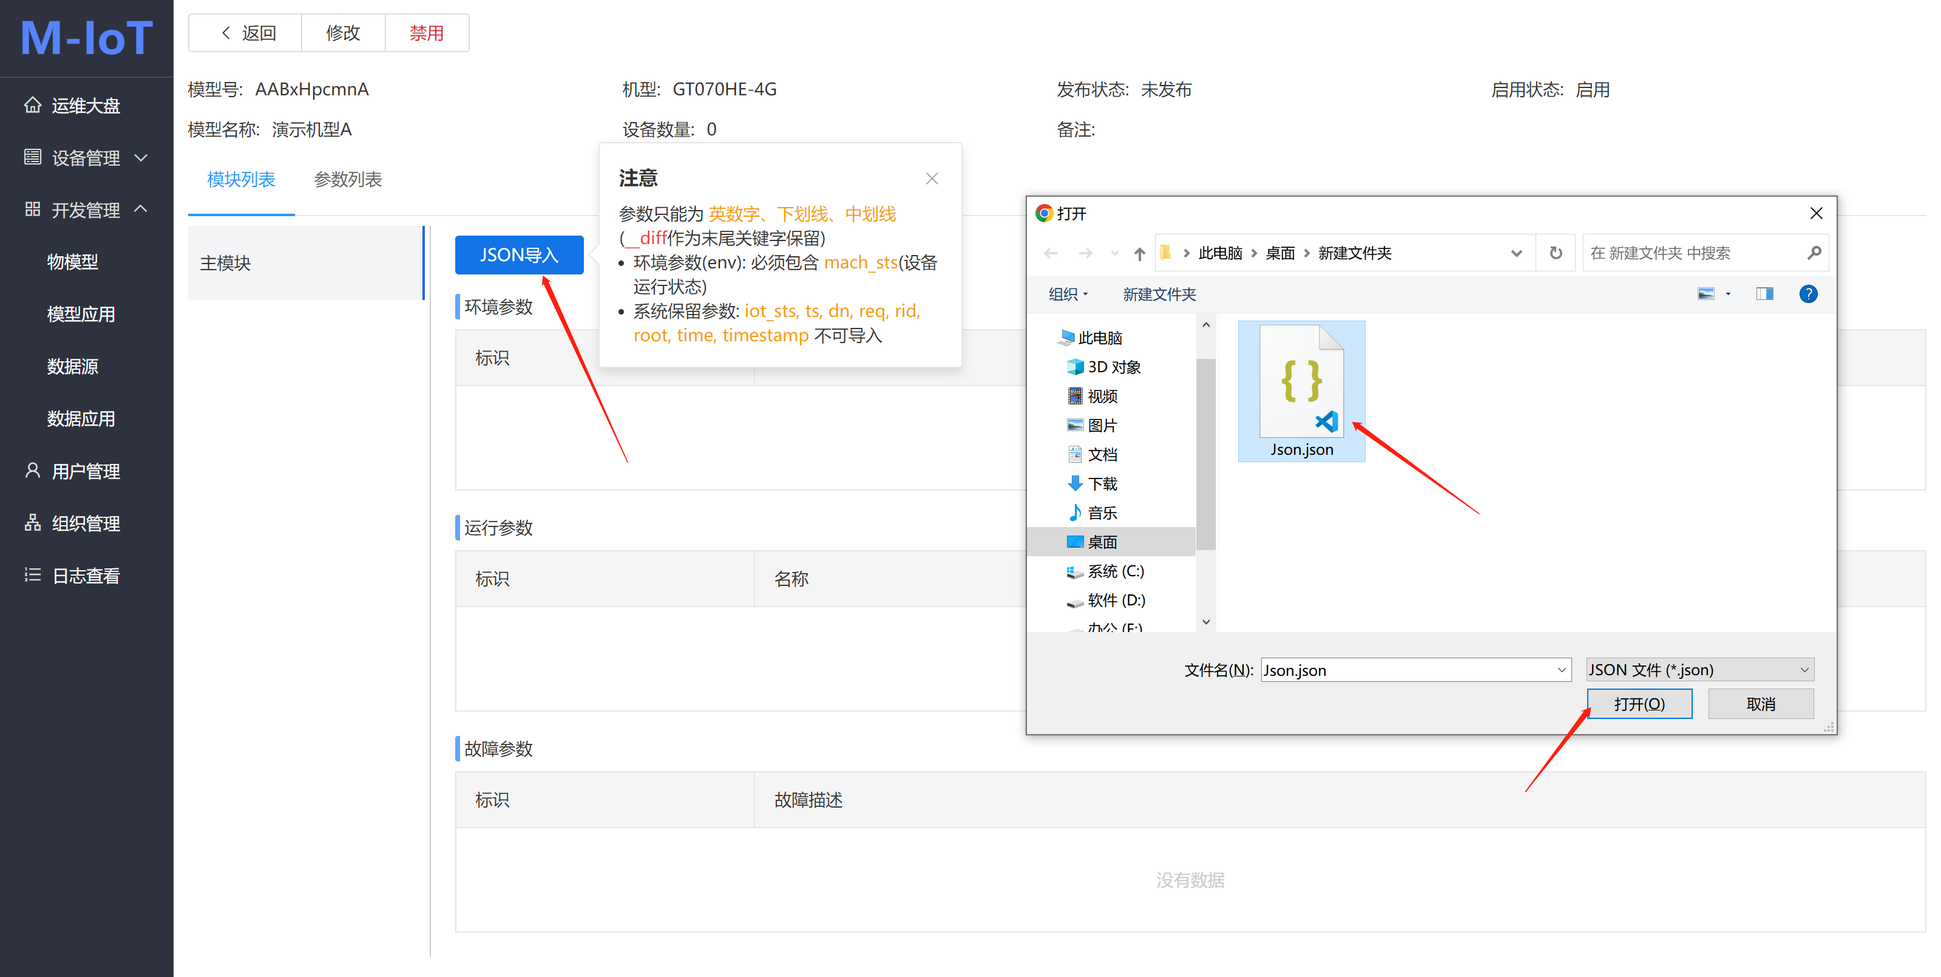Click the red 禁用 button
This screenshot has height=977, width=1941.
point(427,33)
